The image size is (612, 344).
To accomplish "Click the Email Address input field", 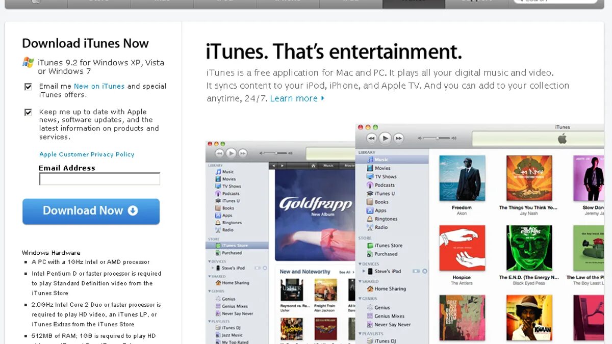I will (x=99, y=179).
